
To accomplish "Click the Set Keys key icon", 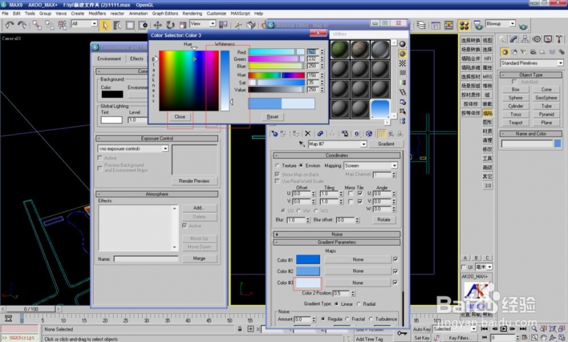I will 402,333.
